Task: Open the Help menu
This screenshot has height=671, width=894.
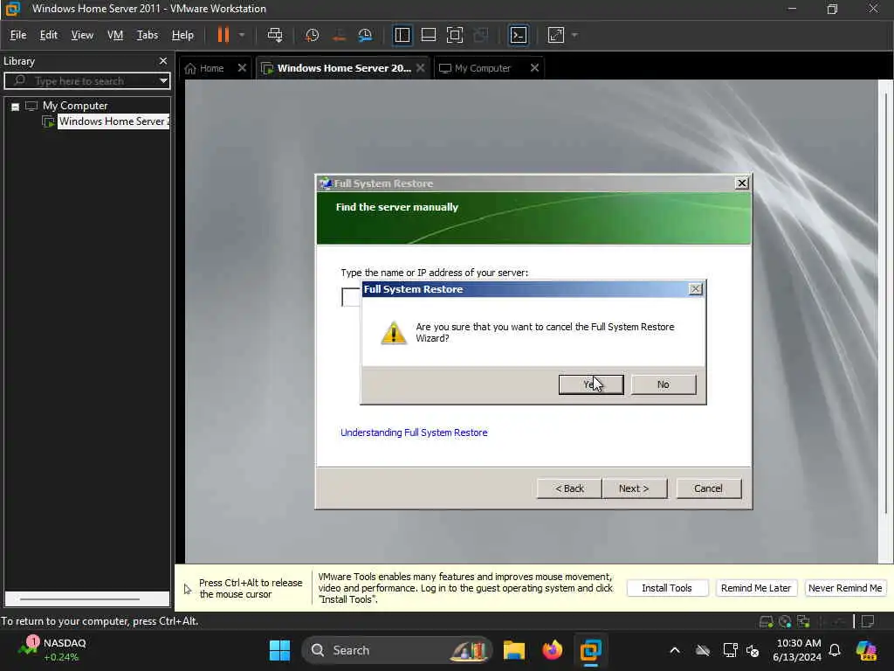Action: 182,35
